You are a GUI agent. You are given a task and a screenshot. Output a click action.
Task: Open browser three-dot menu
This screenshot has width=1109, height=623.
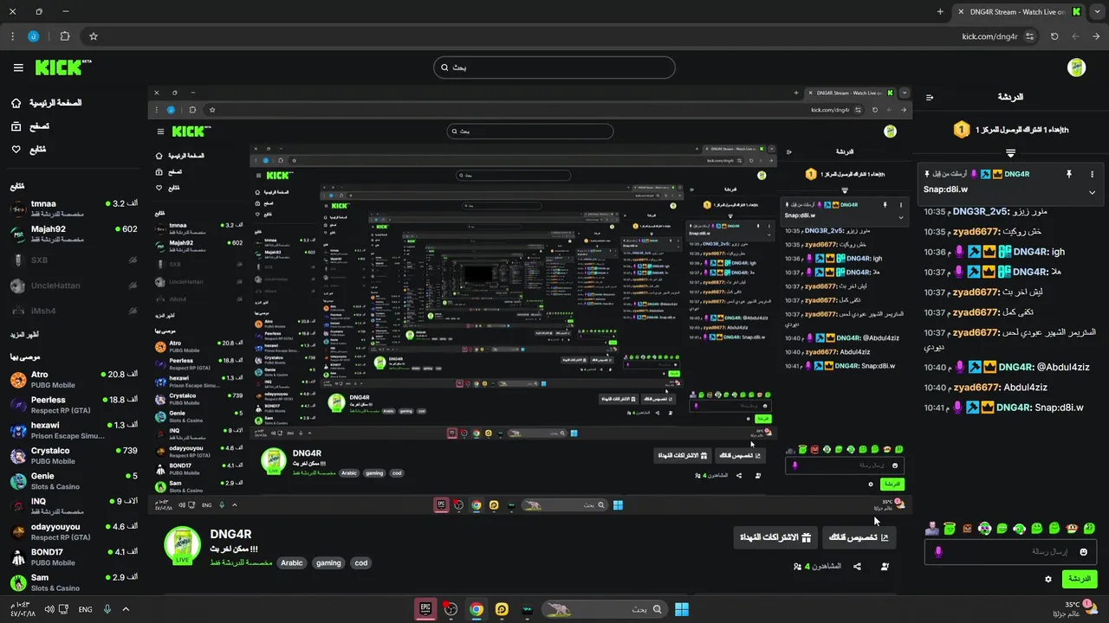click(x=12, y=36)
